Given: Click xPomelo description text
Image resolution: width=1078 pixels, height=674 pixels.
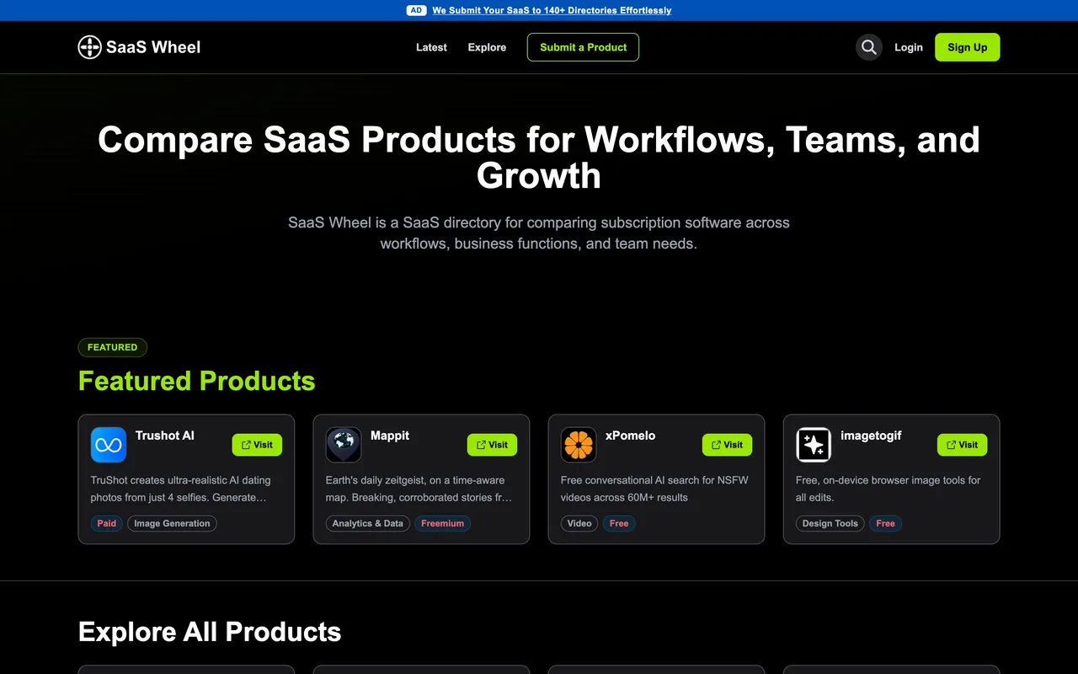Looking at the screenshot, I should click(654, 489).
